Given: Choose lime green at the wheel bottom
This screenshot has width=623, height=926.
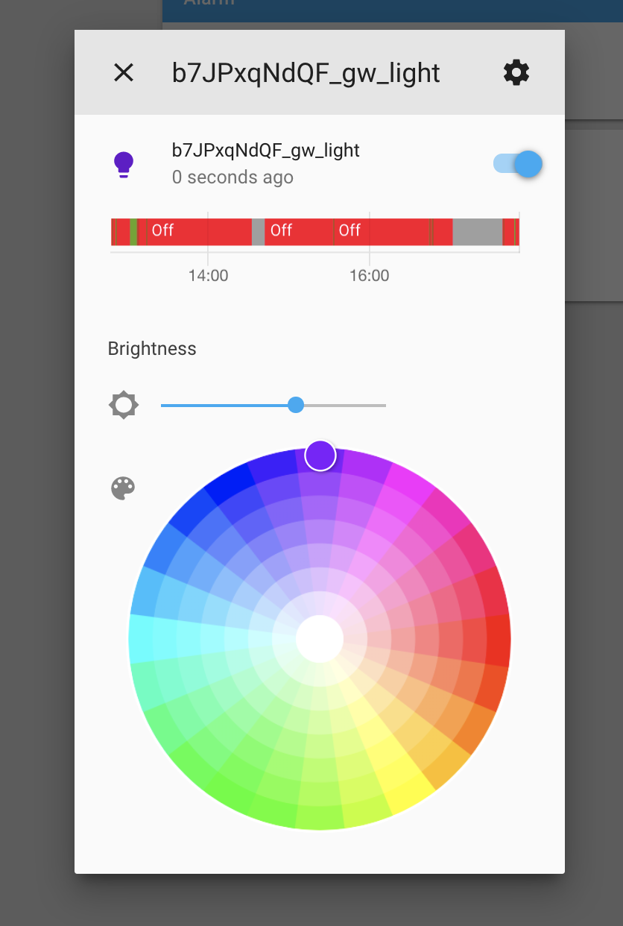Looking at the screenshot, I should [x=320, y=816].
